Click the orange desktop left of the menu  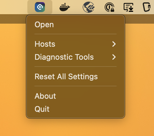pos(13,69)
